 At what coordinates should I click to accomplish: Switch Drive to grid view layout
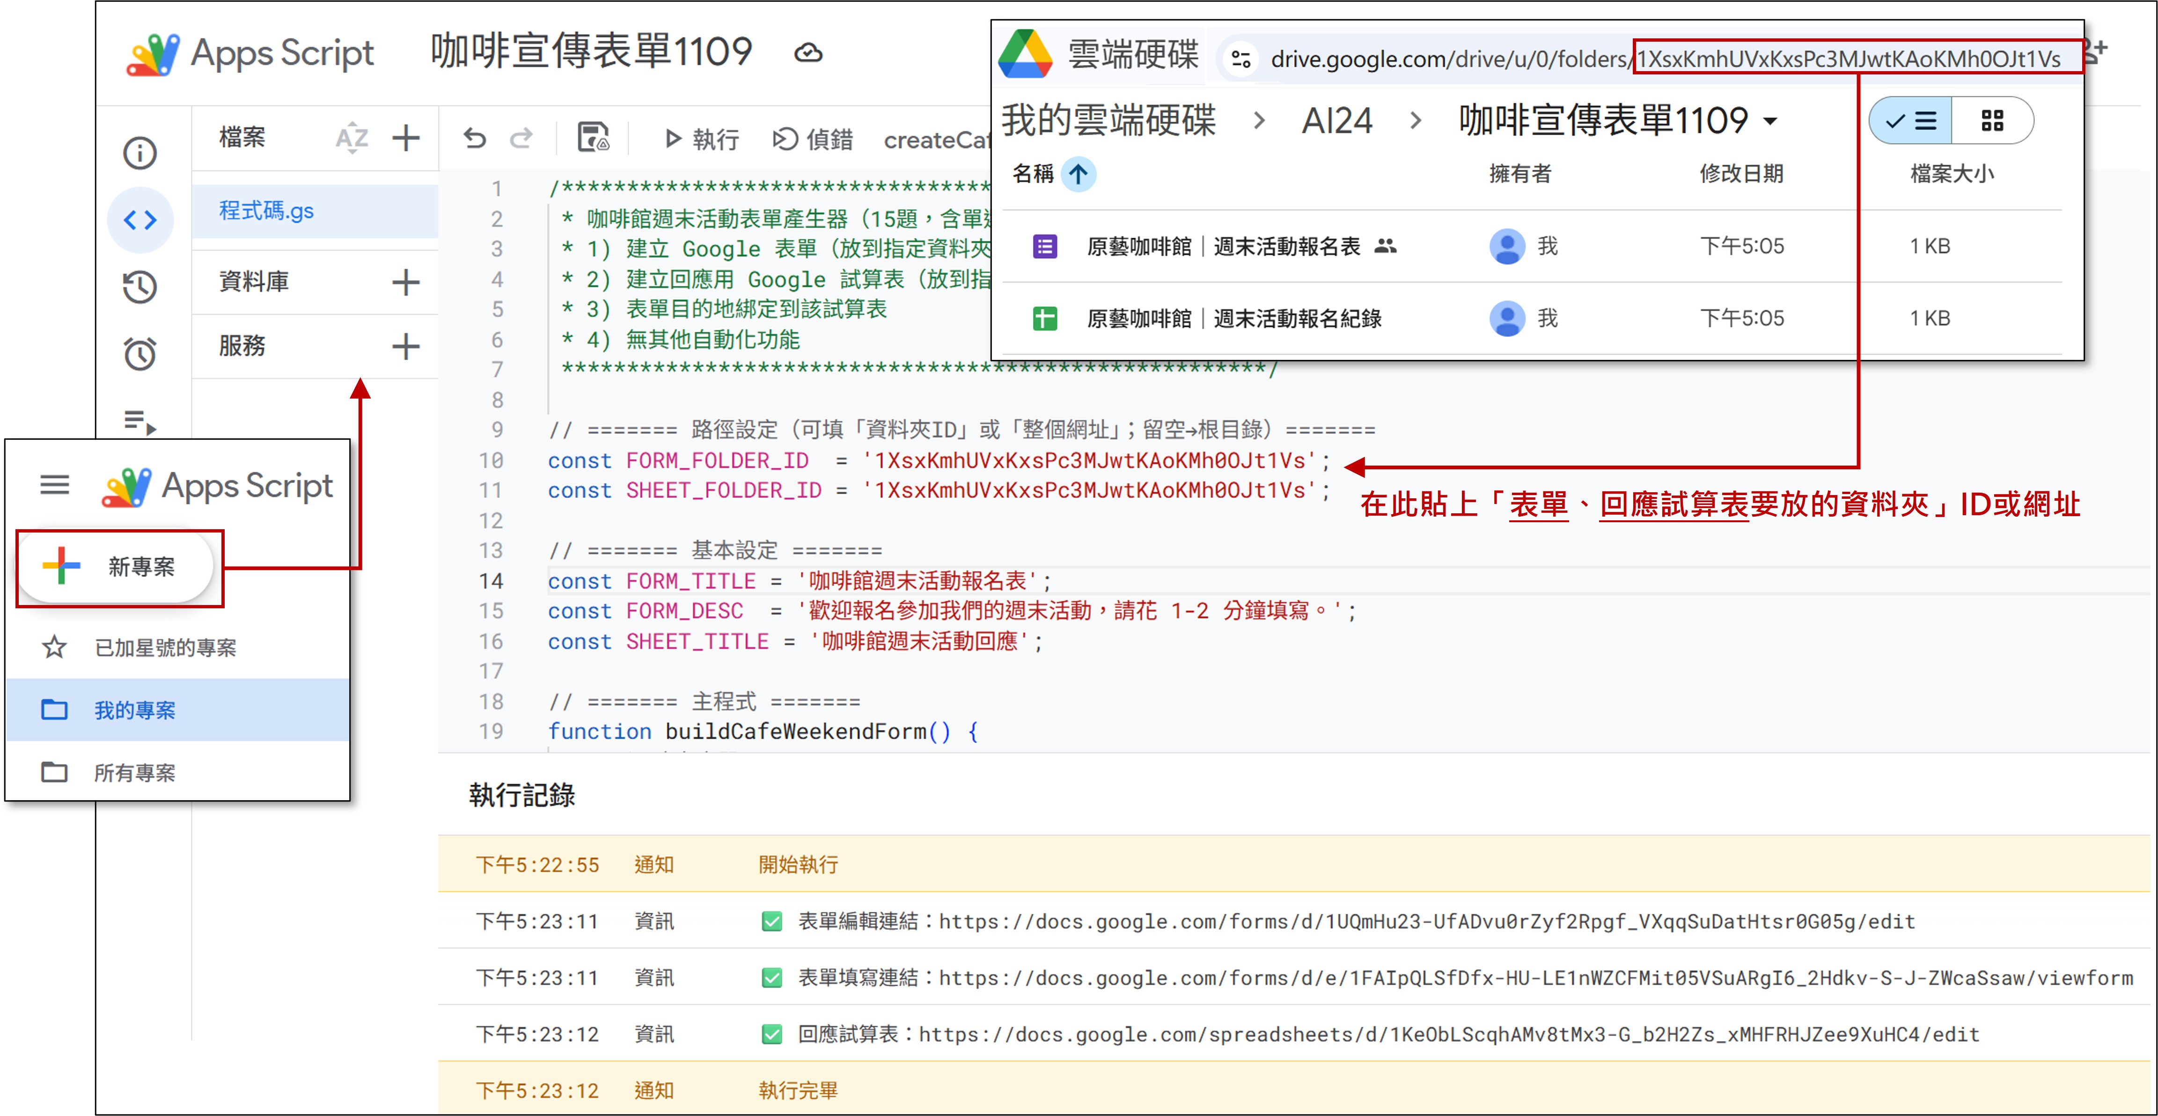(x=1992, y=121)
